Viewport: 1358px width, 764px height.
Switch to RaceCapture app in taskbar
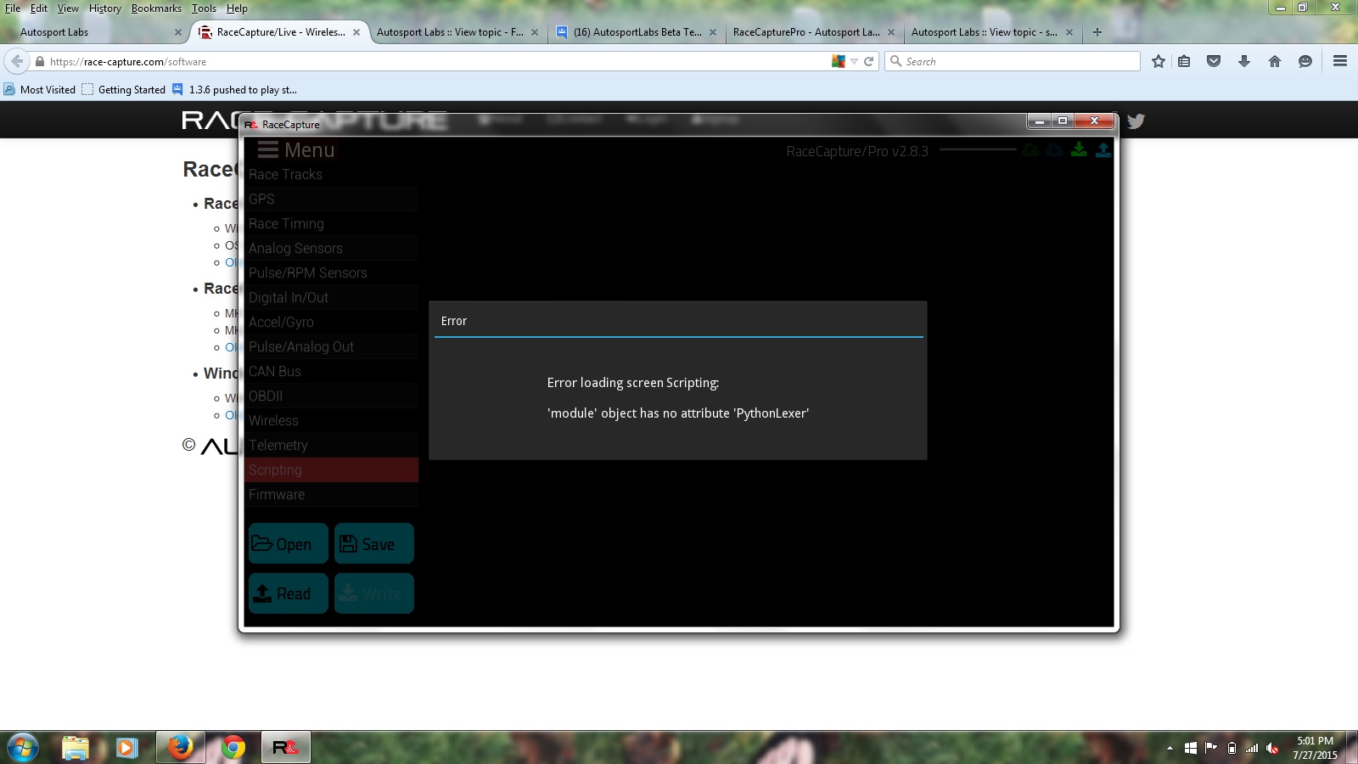(x=285, y=748)
